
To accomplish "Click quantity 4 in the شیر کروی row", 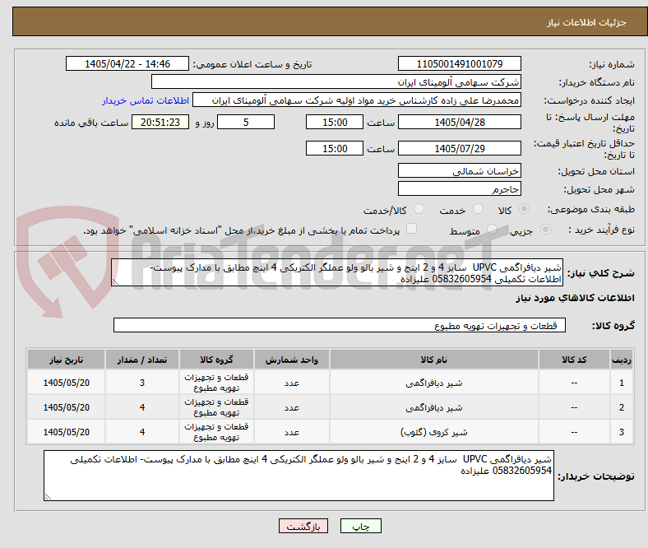I will [141, 432].
